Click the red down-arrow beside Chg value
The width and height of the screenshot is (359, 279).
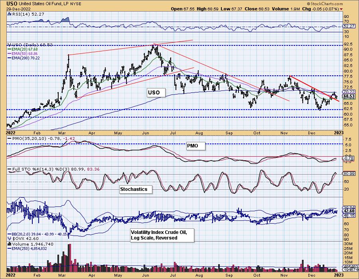[x=341, y=9]
